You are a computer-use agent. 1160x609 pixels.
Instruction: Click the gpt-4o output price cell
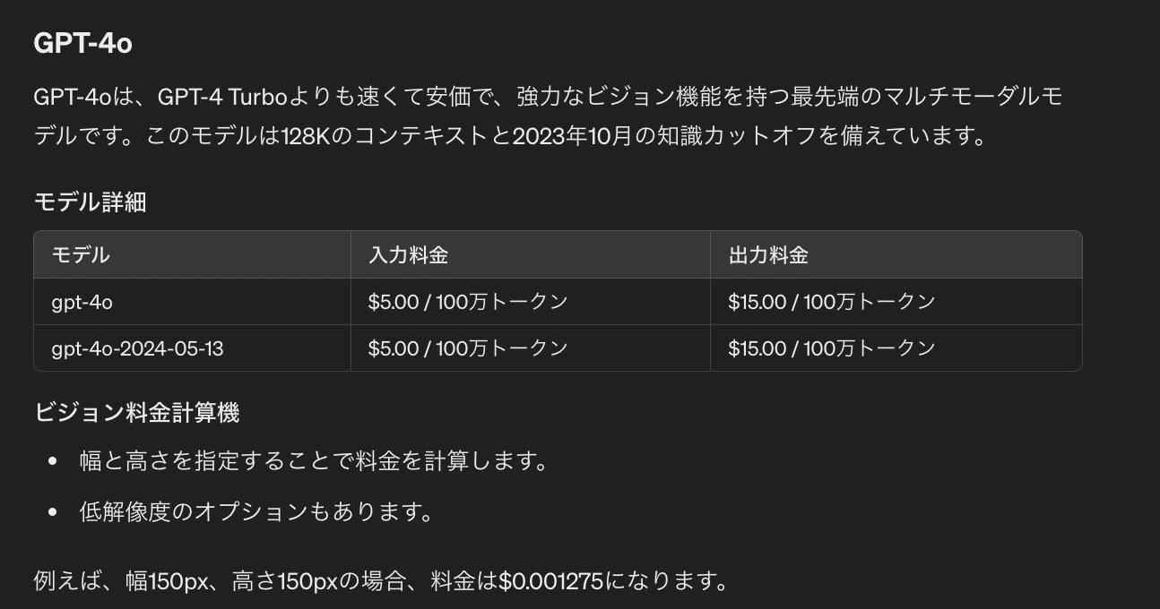click(x=832, y=302)
